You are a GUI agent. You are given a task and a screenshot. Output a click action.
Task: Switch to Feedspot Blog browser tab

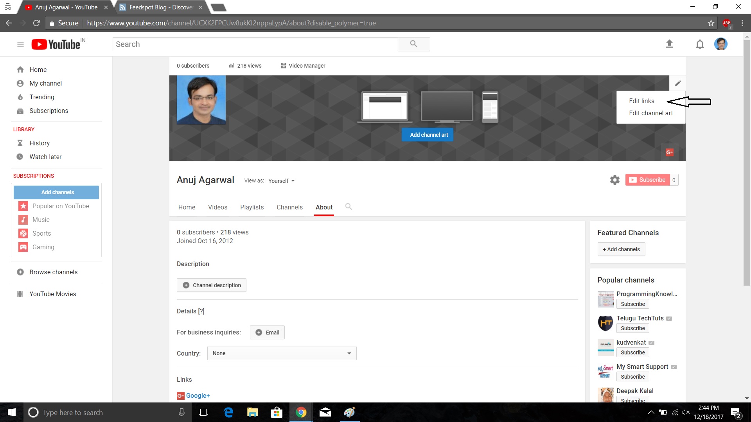tap(160, 7)
